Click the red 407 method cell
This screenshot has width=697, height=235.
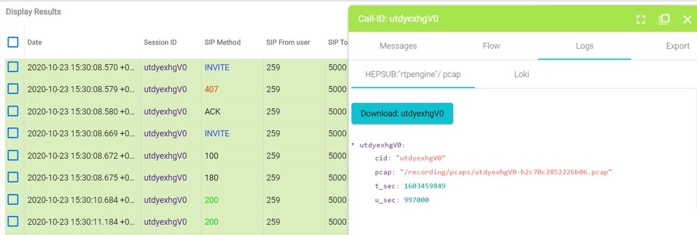[x=211, y=89]
